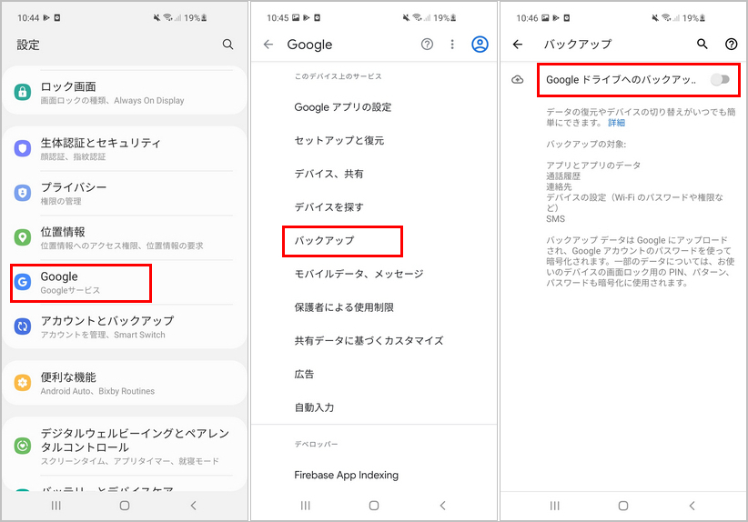This screenshot has height=522, width=748.
Task: Tap recent apps in the バックアップ screen nav bar
Action: [554, 506]
